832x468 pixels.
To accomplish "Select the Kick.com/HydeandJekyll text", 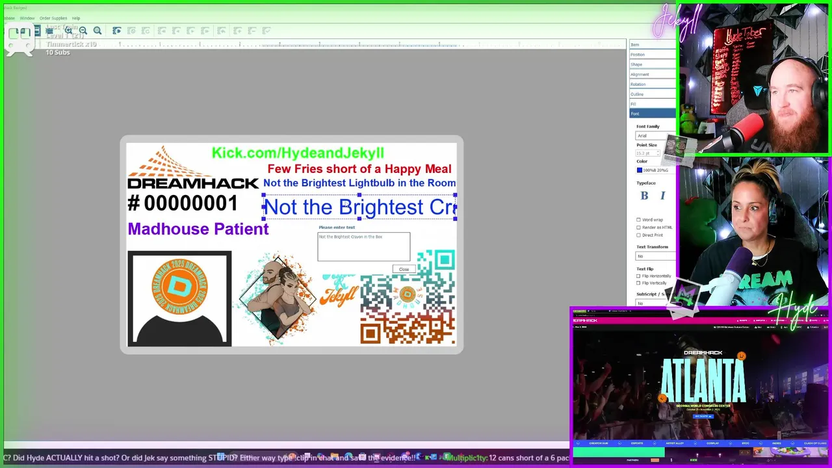I will pyautogui.click(x=298, y=153).
